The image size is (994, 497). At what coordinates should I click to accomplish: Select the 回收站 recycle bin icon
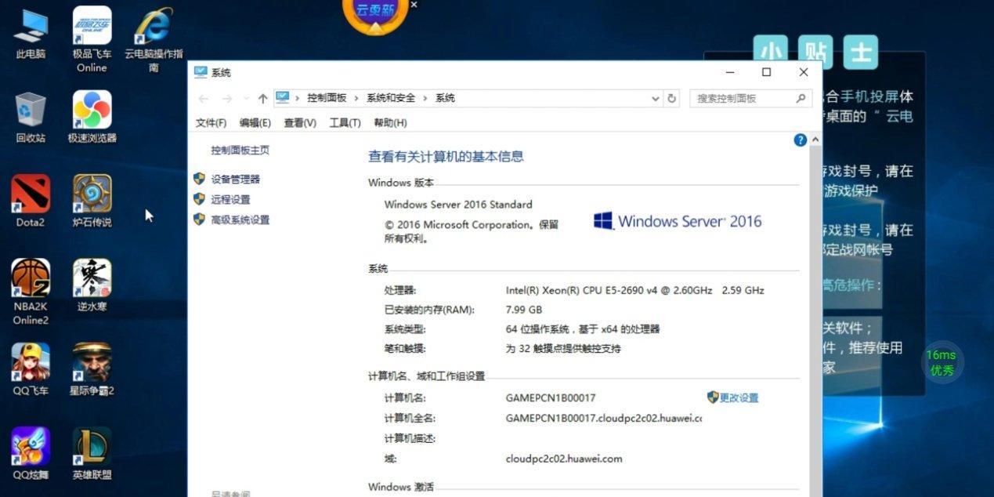pyautogui.click(x=31, y=118)
